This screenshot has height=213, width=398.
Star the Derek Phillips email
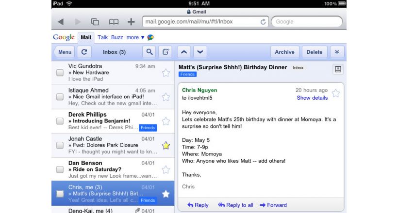point(166,122)
